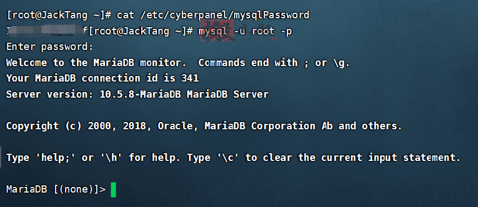Click the first [root@JackTang ~]# prompt
Viewport: 478px width, 207px height.
tap(58, 14)
